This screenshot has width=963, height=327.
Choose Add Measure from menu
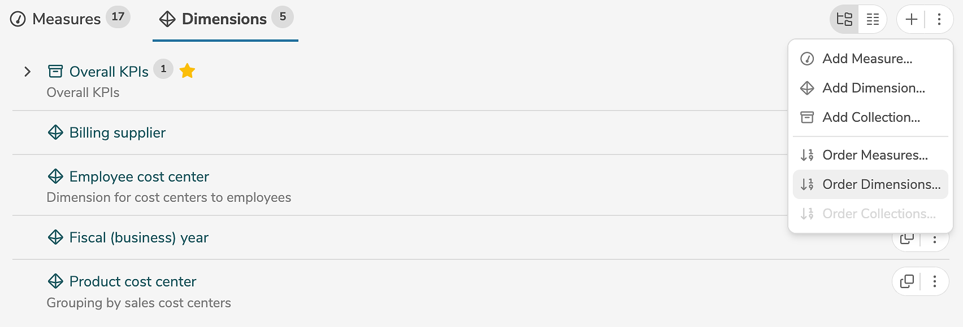point(867,59)
